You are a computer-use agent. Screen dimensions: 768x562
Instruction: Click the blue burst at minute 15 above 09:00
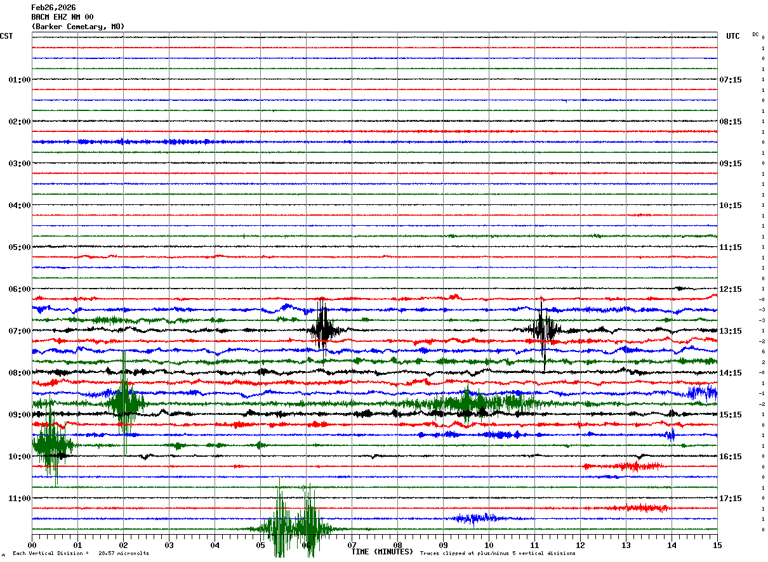click(702, 392)
